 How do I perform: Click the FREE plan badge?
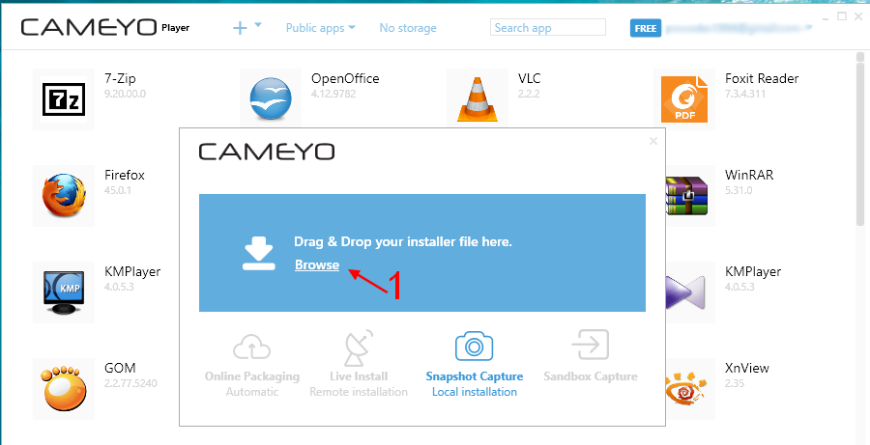click(646, 28)
